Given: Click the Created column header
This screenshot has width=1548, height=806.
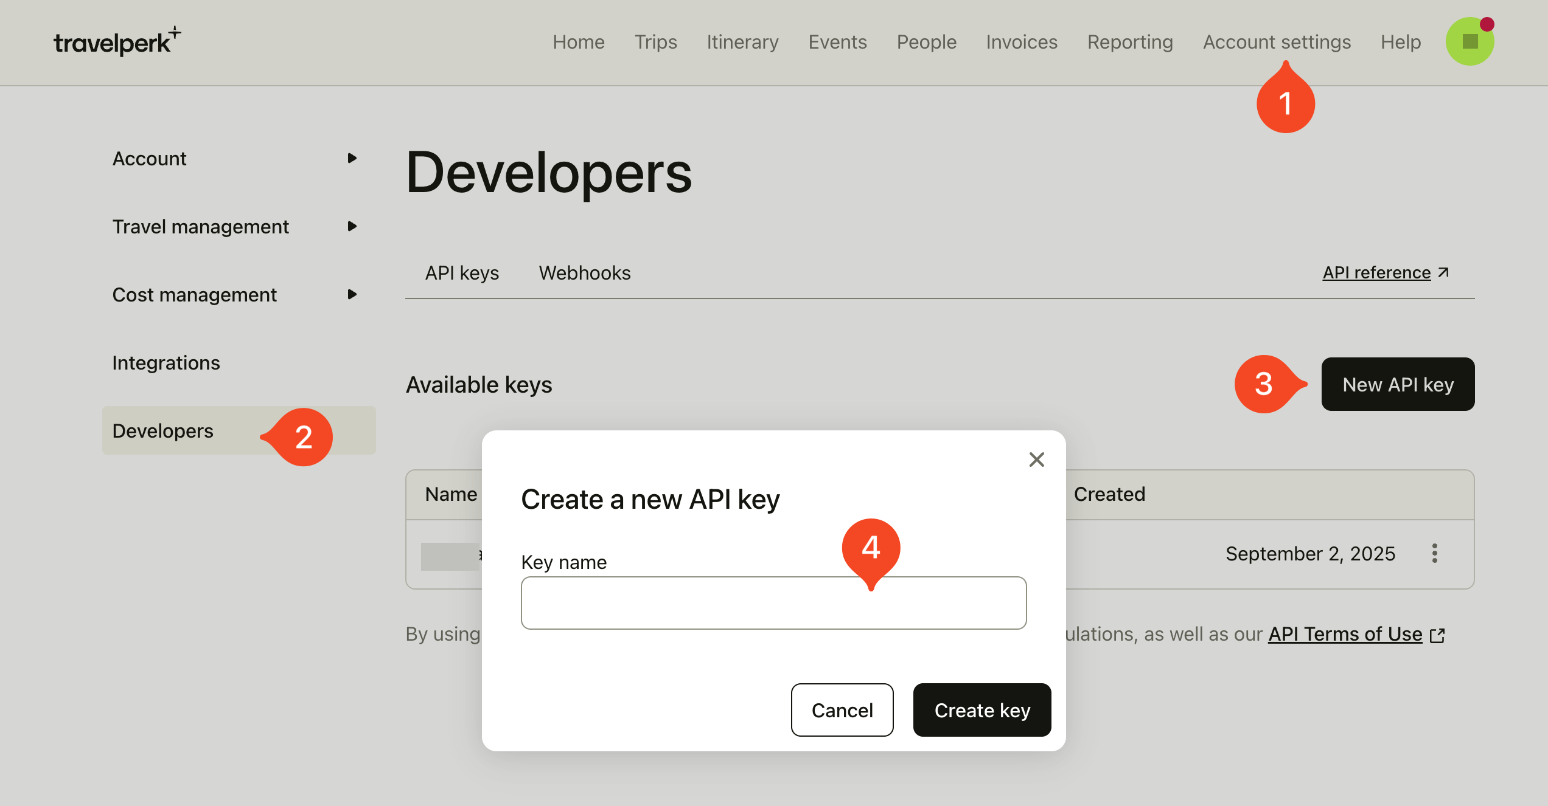Looking at the screenshot, I should [1109, 494].
